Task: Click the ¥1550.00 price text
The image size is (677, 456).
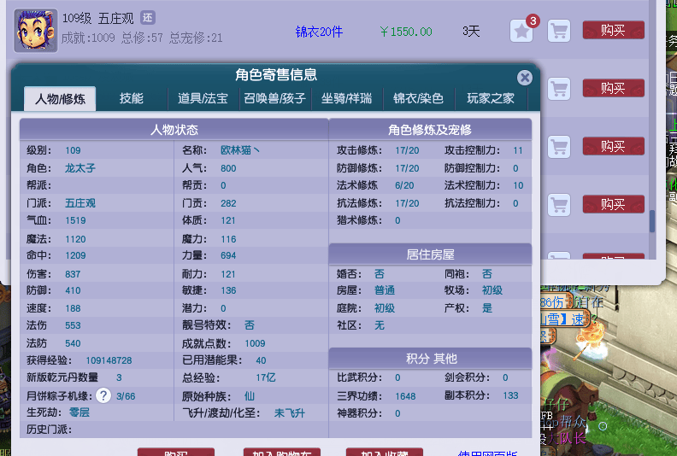Action: click(x=406, y=32)
